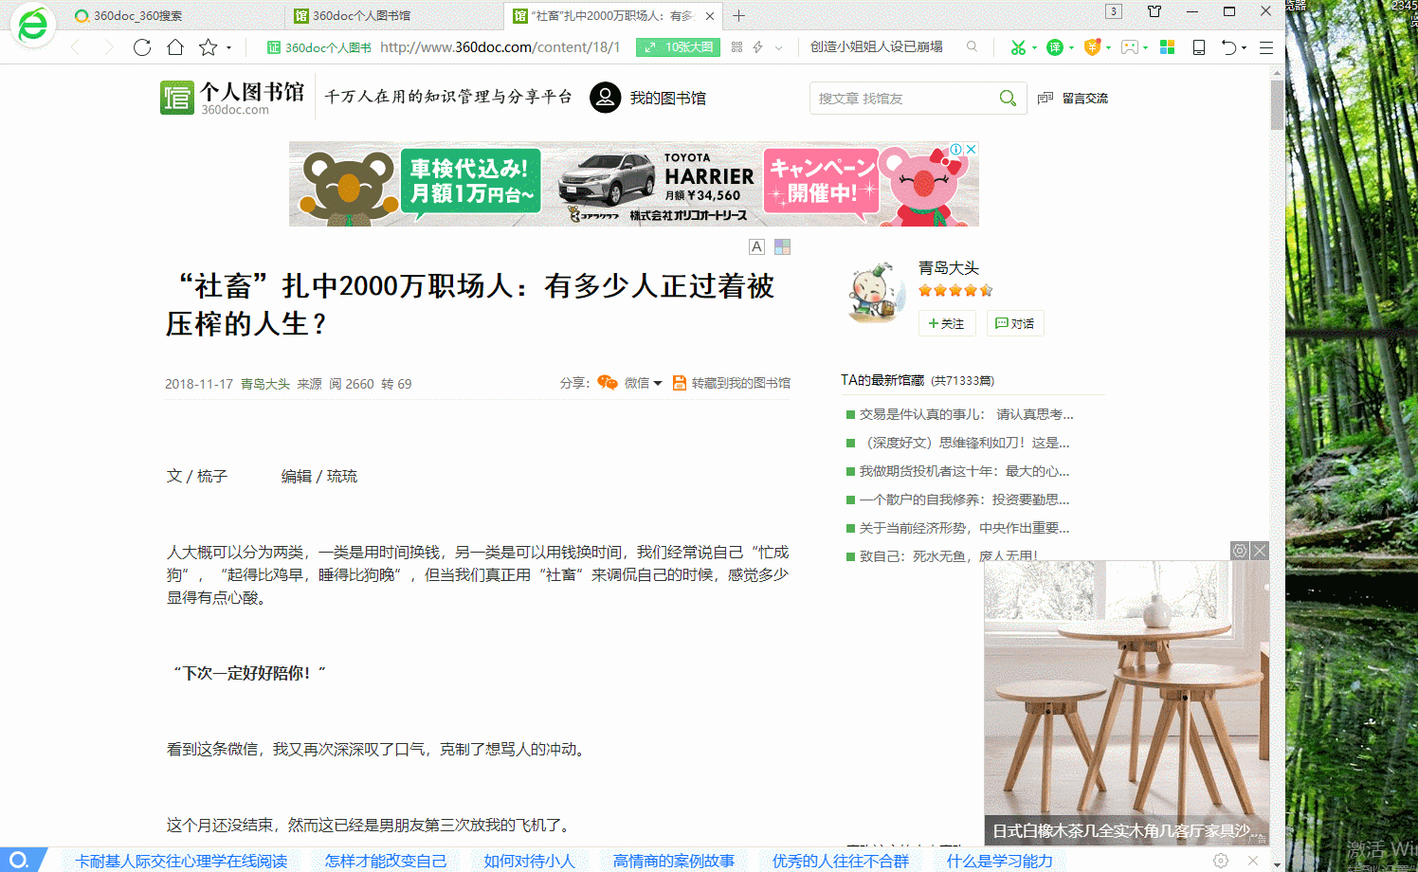This screenshot has height=872, width=1418.
Task: Click the font size 'A' icon
Action: [x=756, y=246]
